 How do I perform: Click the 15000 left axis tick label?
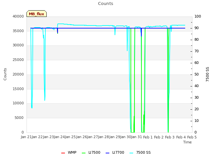click(18, 89)
